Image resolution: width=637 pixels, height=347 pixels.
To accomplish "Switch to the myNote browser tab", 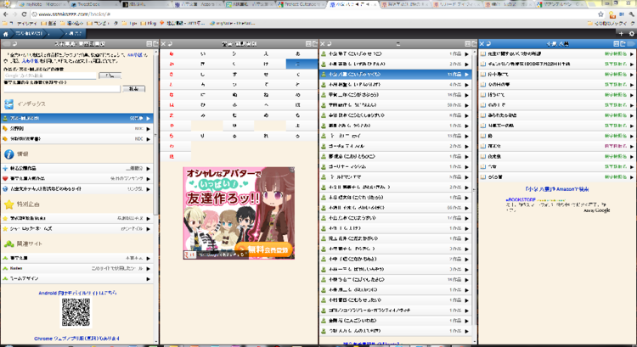I will pyautogui.click(x=42, y=4).
